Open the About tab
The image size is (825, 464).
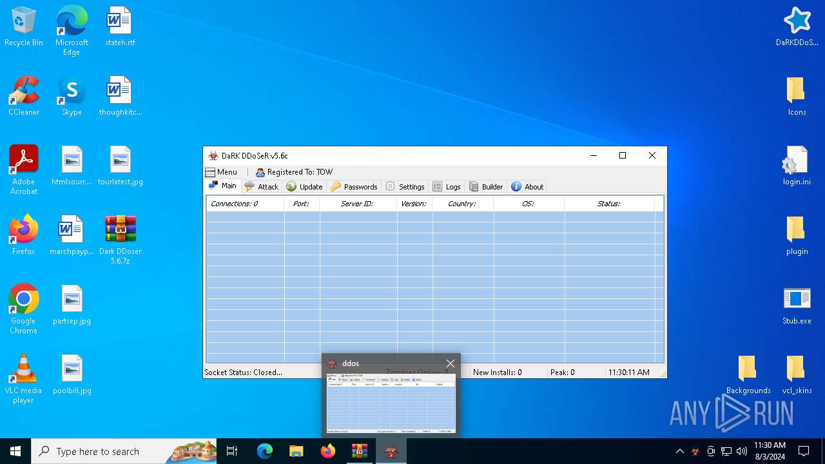527,187
